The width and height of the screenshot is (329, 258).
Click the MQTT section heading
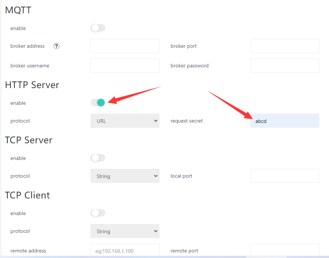18,10
